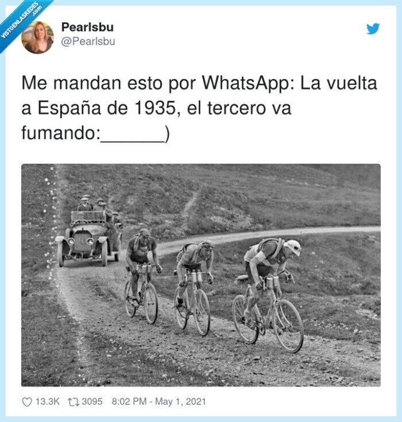This screenshot has height=422, width=402.
Task: Click the Twitter bird logo
Action: [373, 29]
